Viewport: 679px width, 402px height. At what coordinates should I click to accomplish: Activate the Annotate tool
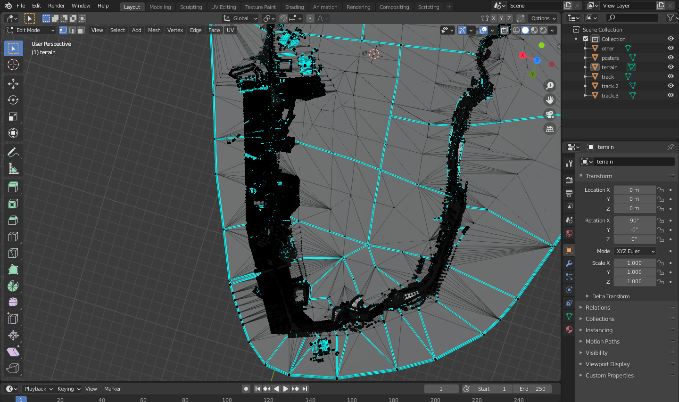[13, 152]
